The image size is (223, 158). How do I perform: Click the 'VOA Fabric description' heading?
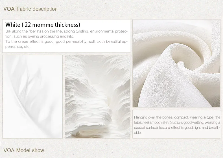pos(30,9)
